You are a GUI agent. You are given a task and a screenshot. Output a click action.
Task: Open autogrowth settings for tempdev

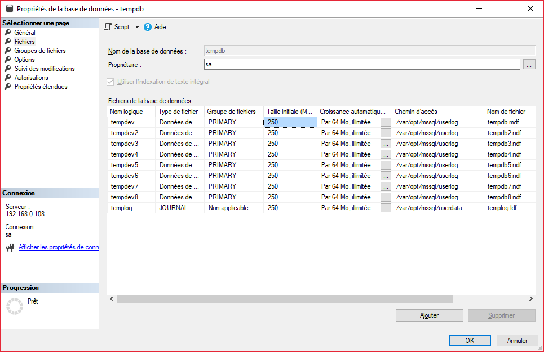click(x=386, y=122)
